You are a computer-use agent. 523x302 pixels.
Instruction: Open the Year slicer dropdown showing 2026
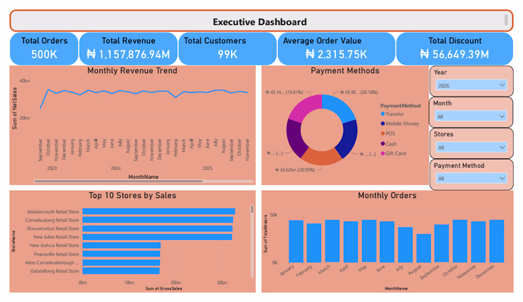[471, 85]
